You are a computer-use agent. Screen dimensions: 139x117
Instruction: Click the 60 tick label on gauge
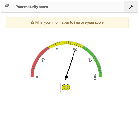[75, 49]
